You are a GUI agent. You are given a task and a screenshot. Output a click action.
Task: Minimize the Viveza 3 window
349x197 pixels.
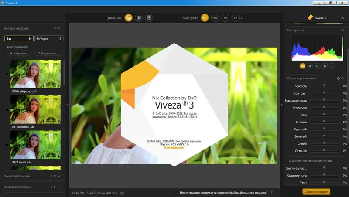click(319, 3)
